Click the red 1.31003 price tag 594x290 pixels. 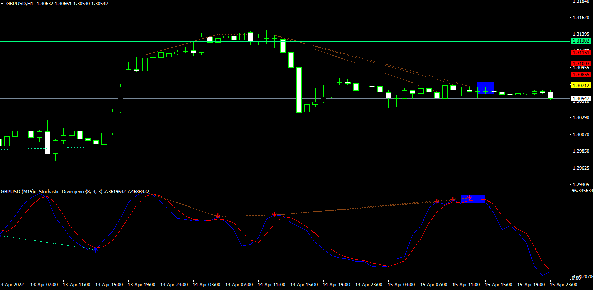pyautogui.click(x=581, y=63)
